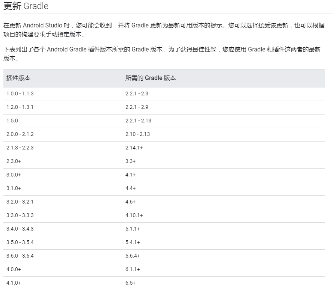This screenshot has height=291, width=333.
Task: Click the paragraph starting "下表列出了各个 Android Gradle"
Action: [162, 54]
